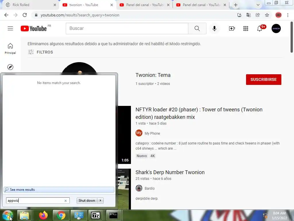Image resolution: width=294 pixels, height=221 pixels.
Task: Open notifications bell with 9+ badge
Action: point(261,28)
